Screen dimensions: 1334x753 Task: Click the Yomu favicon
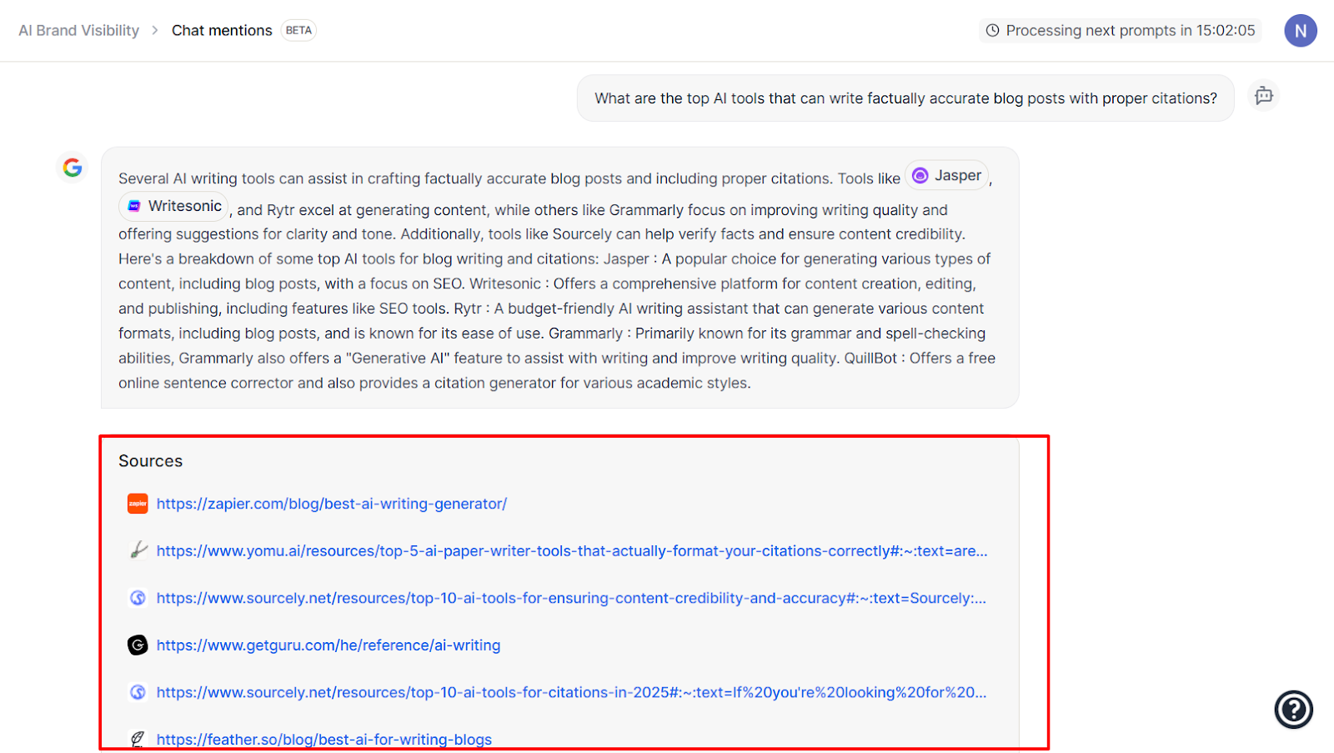pyautogui.click(x=138, y=550)
